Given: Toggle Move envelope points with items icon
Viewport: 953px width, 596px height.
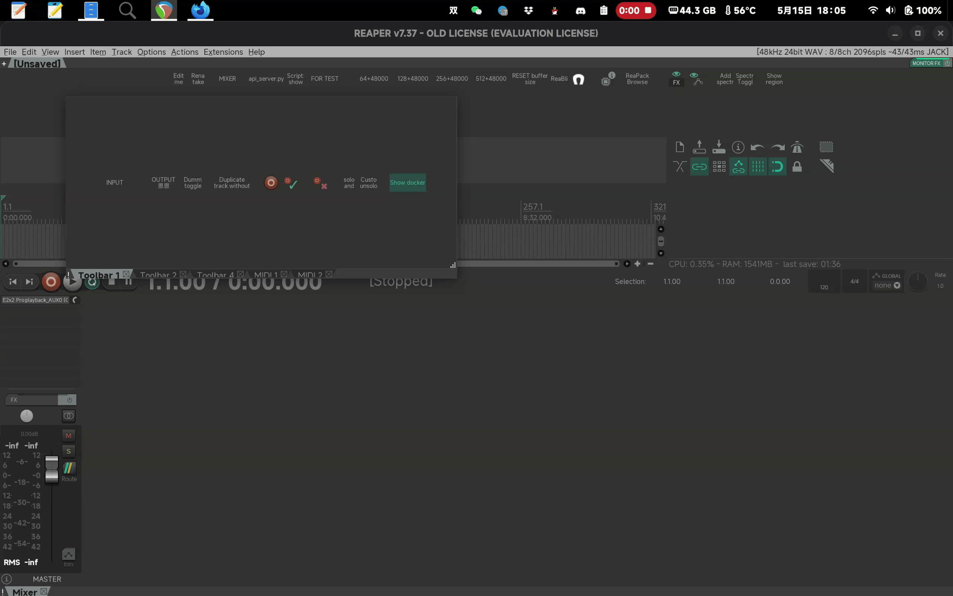Looking at the screenshot, I should (738, 167).
